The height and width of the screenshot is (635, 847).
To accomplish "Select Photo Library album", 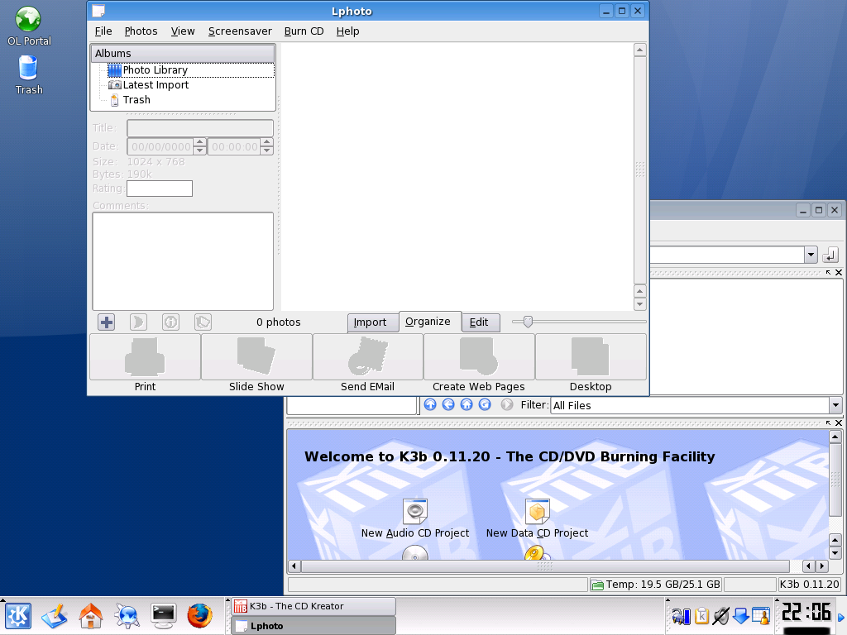I will 155,70.
